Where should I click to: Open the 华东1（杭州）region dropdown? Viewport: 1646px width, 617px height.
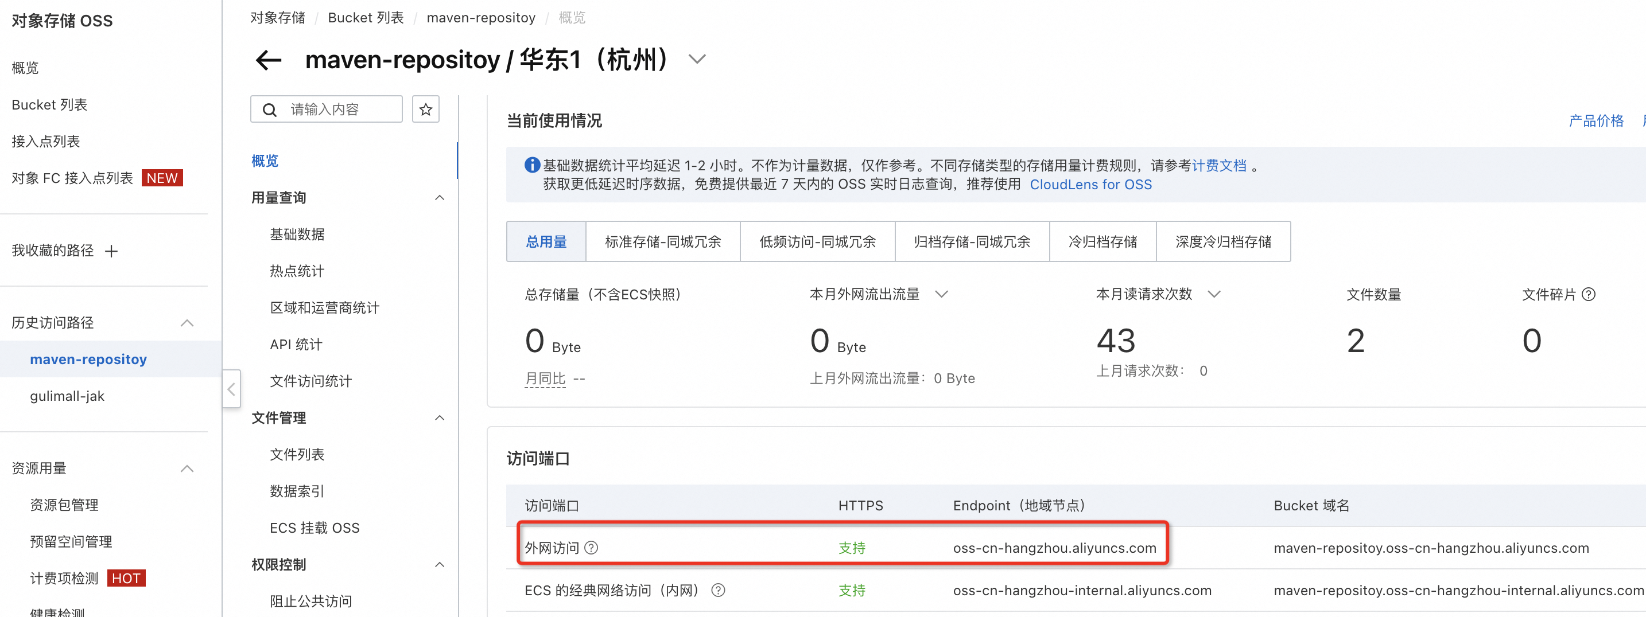pyautogui.click(x=697, y=60)
